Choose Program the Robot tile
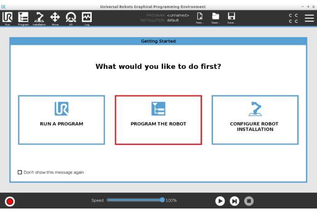The image size is (317, 213). pos(158,120)
